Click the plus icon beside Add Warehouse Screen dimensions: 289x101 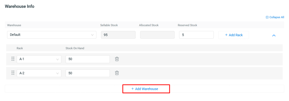[x=132, y=89]
